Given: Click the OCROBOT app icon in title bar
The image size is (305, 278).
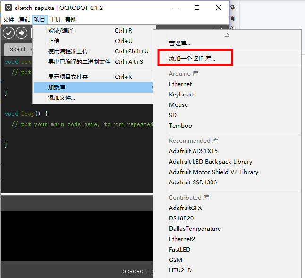Looking at the screenshot, I should click(8, 8).
